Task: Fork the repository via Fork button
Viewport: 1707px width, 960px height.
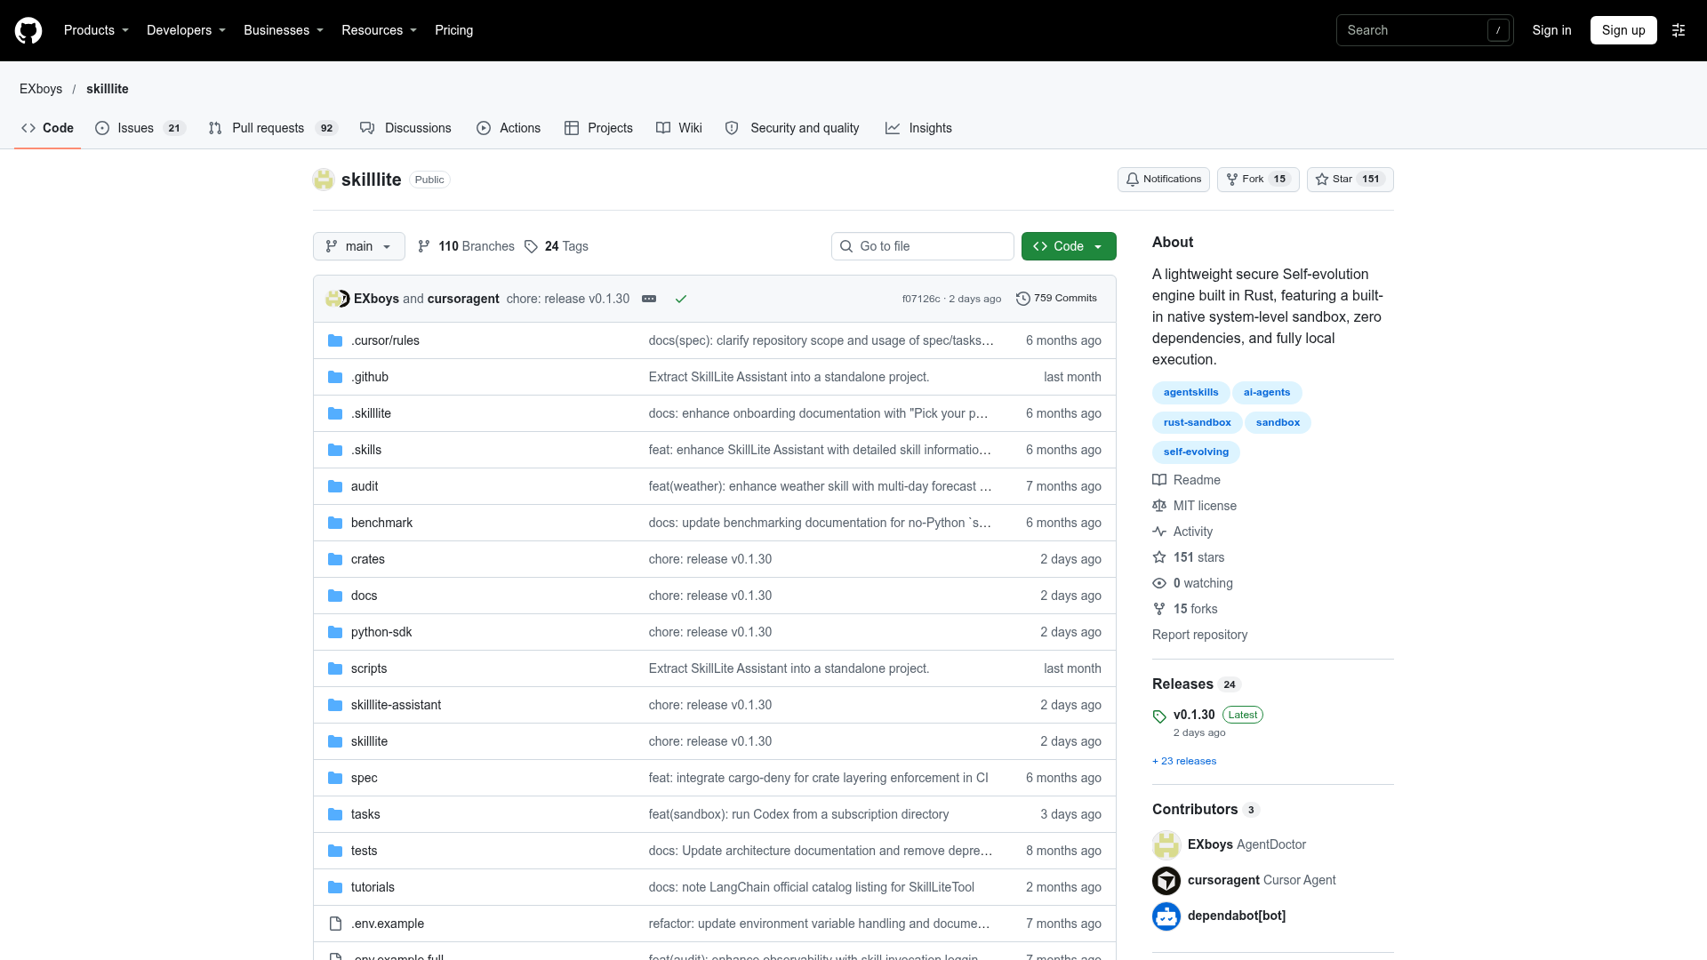Action: point(1258,180)
